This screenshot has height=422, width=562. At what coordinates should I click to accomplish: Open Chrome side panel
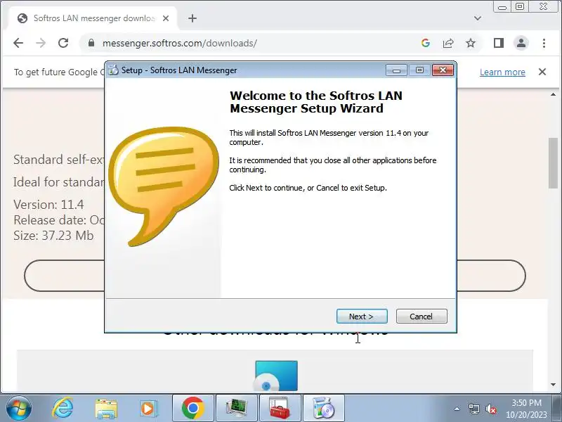(499, 43)
